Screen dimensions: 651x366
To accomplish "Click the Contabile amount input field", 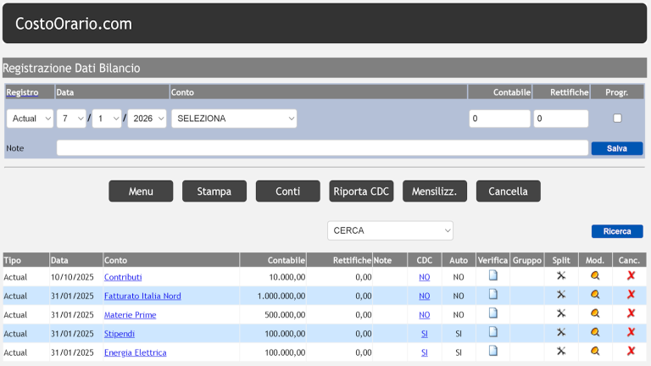I will [x=499, y=119].
